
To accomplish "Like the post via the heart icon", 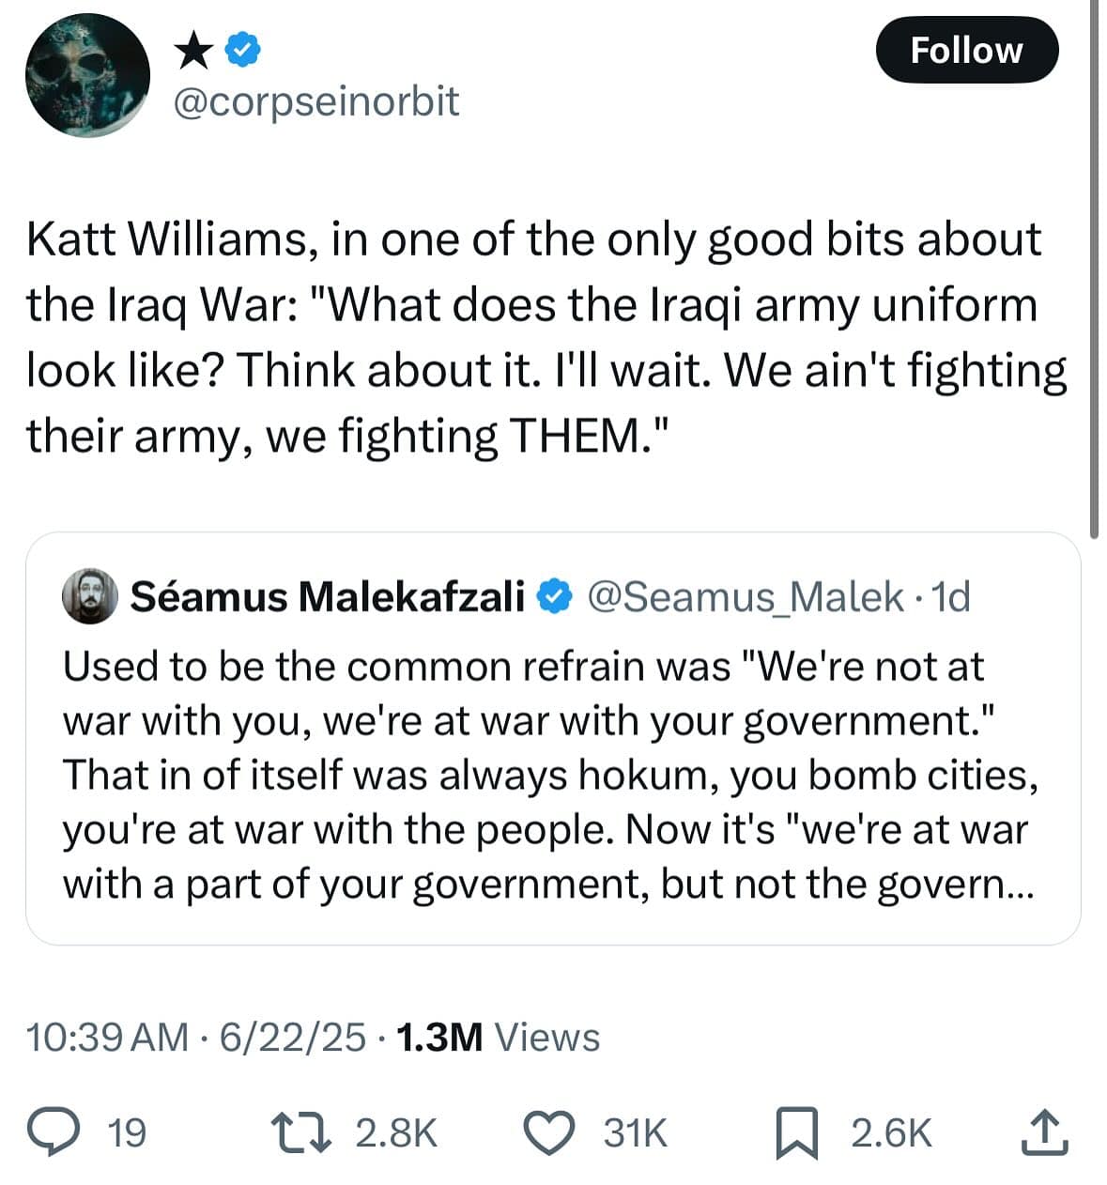I will tap(550, 1133).
